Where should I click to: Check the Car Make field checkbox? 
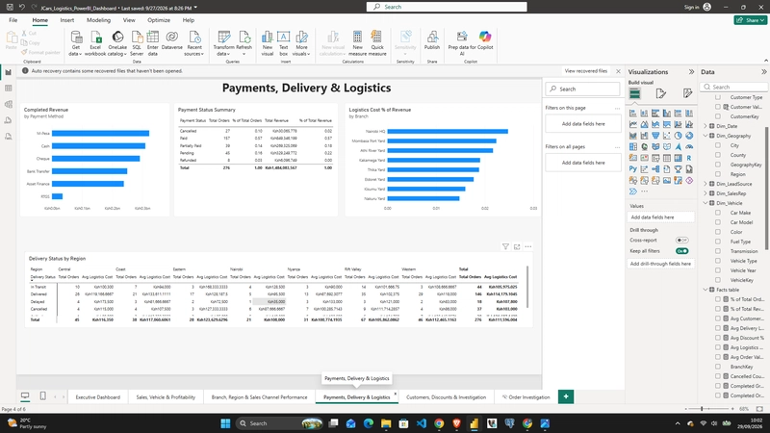click(x=718, y=213)
